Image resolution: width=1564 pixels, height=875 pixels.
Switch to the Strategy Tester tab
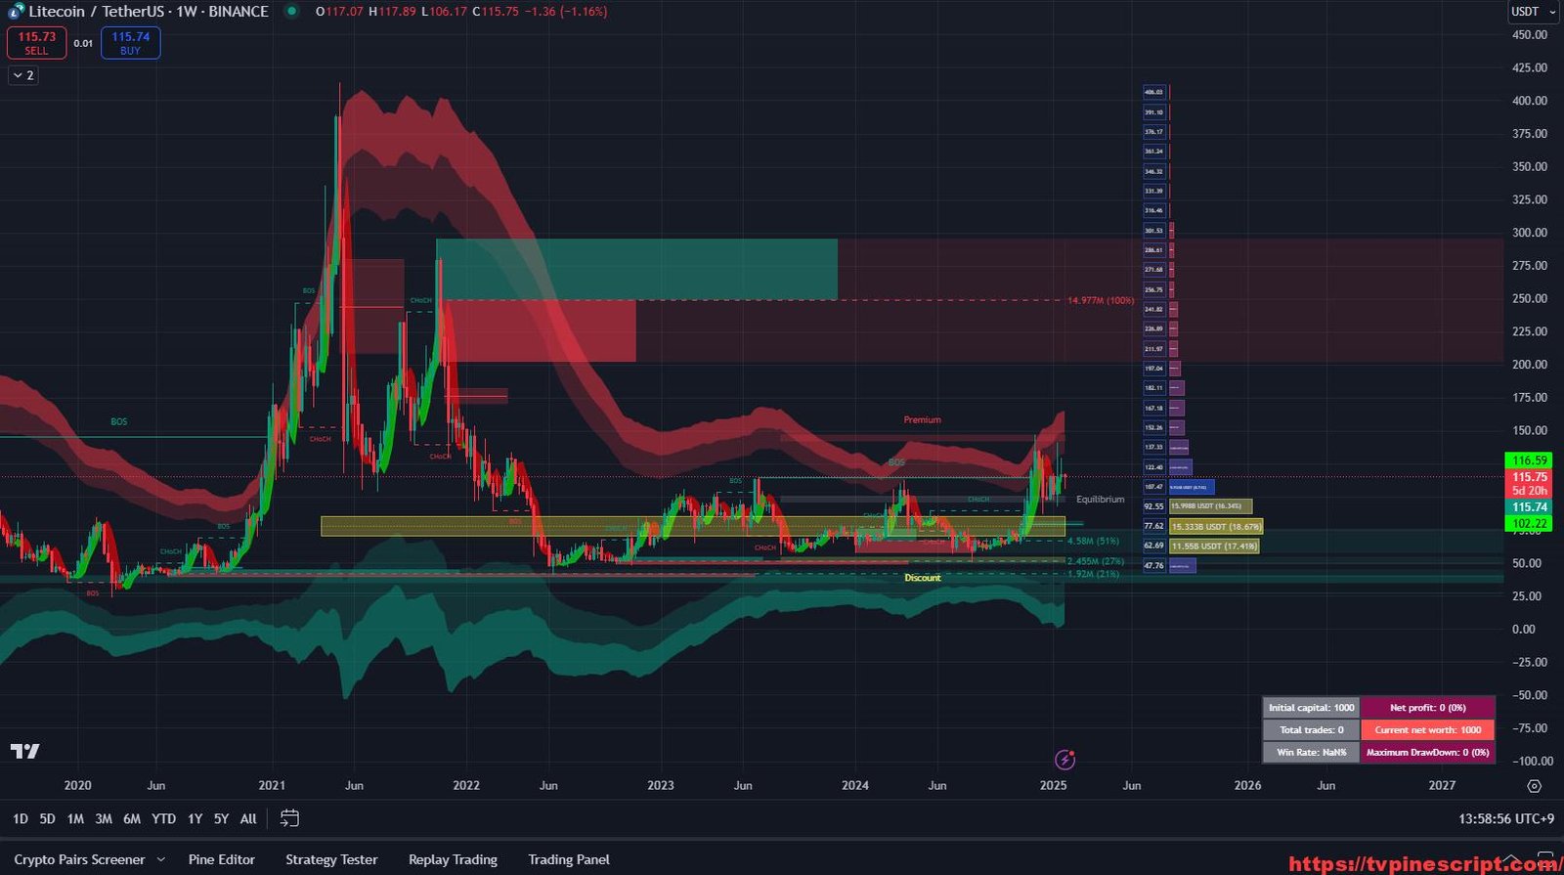click(331, 860)
